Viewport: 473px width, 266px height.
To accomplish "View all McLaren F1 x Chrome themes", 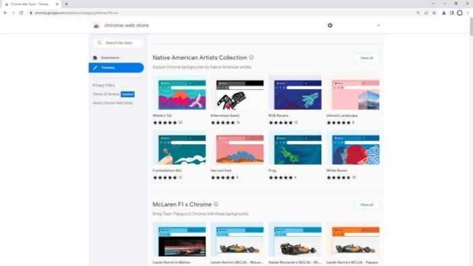I will coord(367,205).
